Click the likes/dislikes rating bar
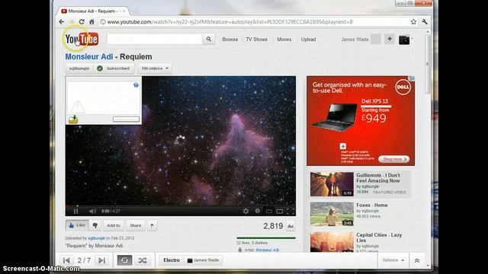Viewport: 488px width, 274px height. click(x=266, y=238)
